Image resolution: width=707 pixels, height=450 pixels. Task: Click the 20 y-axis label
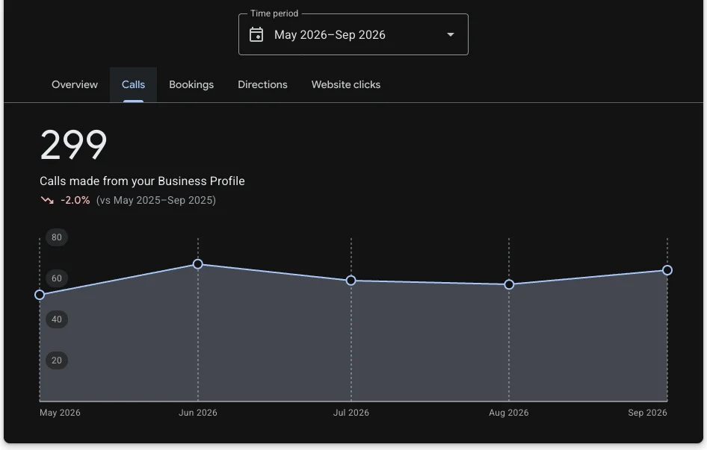tap(56, 360)
